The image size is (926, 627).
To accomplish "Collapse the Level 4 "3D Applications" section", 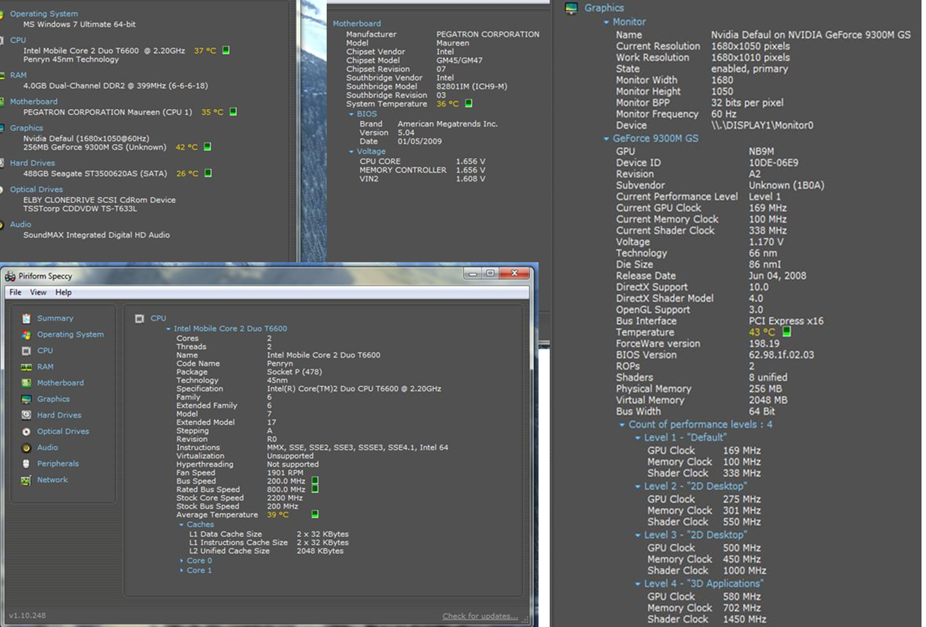I will [x=638, y=584].
